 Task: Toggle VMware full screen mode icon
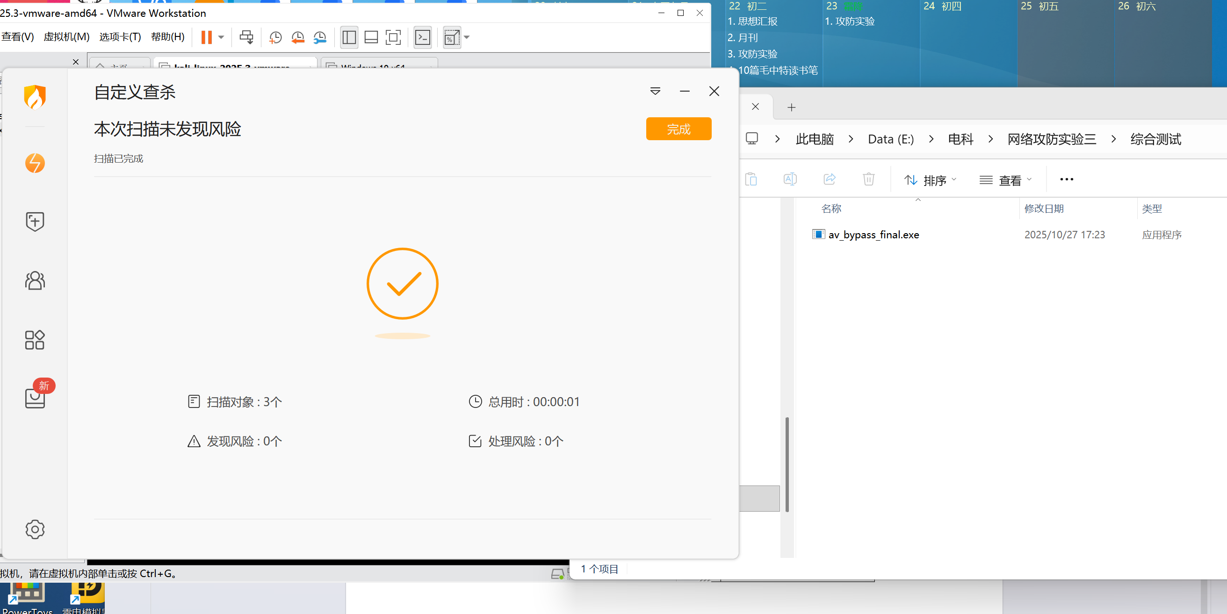393,37
